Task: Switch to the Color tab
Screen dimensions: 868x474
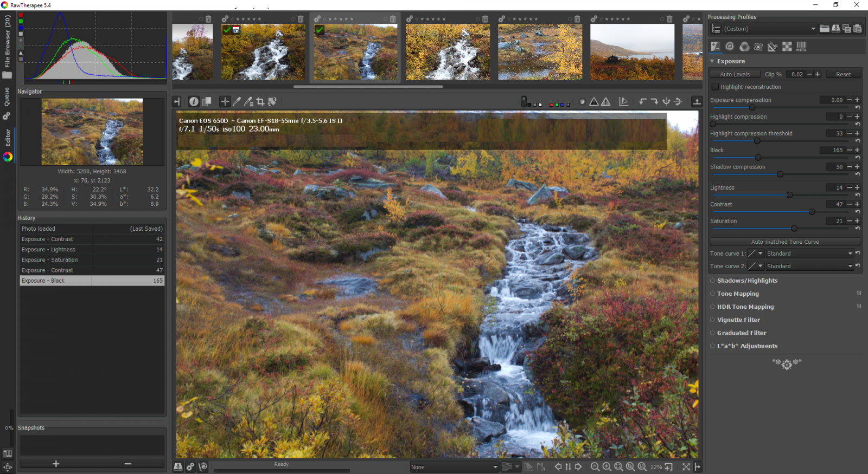Action: click(x=744, y=47)
